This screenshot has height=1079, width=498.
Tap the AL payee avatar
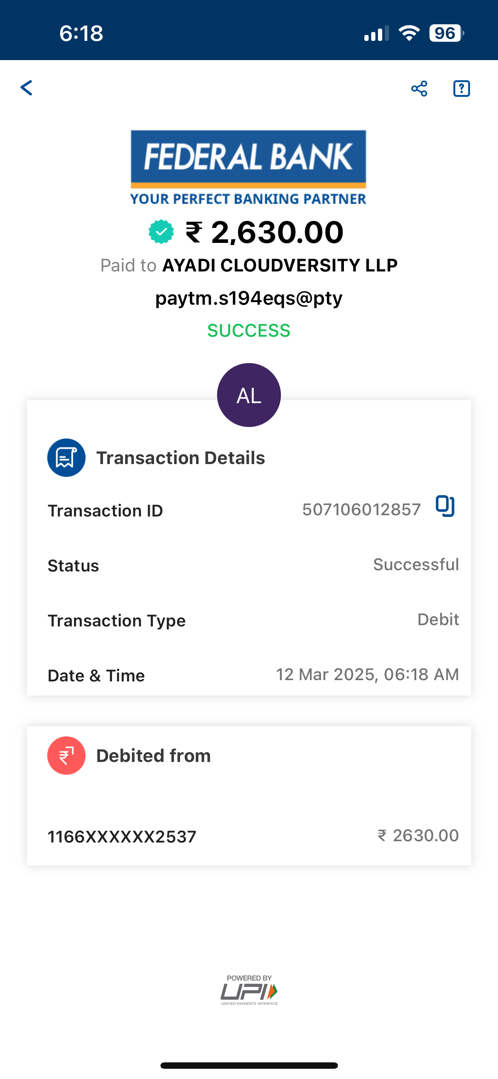[x=249, y=395]
